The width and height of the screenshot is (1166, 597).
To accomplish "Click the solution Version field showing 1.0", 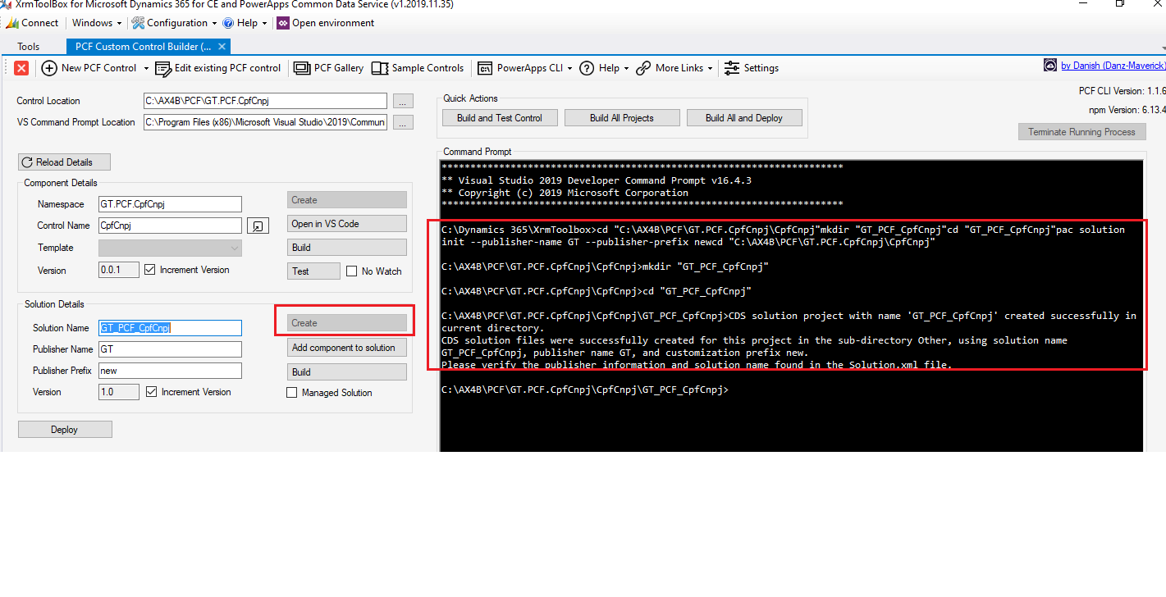I will 119,392.
